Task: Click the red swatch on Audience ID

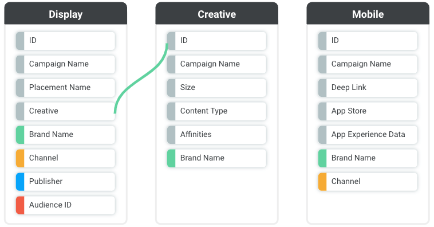Action: coord(20,205)
